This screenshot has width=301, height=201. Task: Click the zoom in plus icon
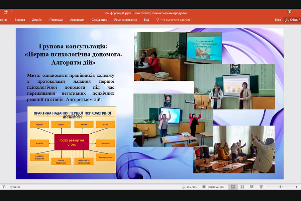pos(296,187)
